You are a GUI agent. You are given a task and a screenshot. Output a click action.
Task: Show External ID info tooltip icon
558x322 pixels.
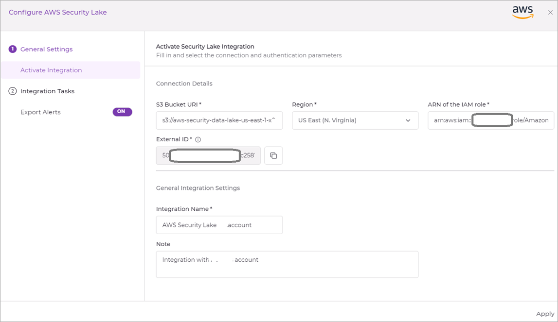tap(198, 140)
